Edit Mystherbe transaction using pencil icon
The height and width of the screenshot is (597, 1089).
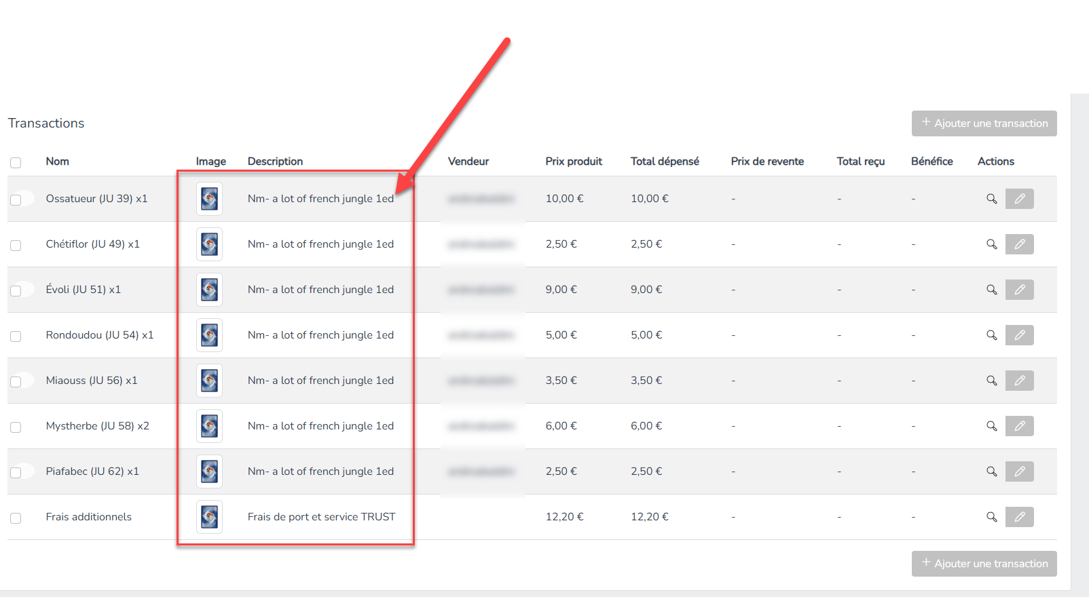pos(1019,426)
